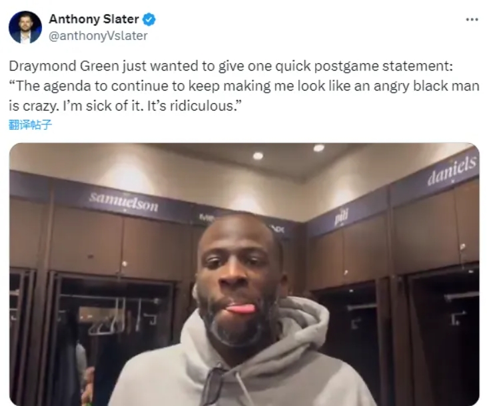Open the @anthonyVslater handle link
This screenshot has width=487, height=406.
click(x=98, y=36)
